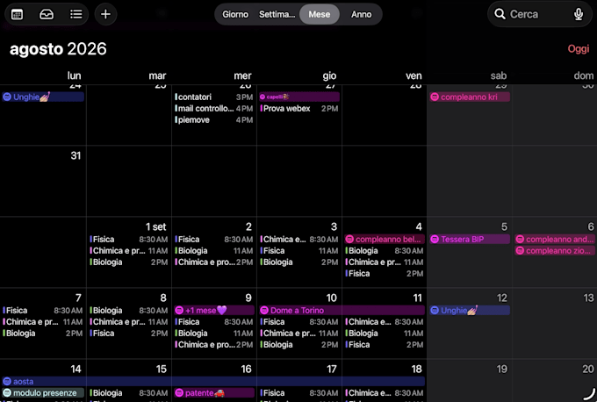Open the contatori 3 PM event

point(214,97)
